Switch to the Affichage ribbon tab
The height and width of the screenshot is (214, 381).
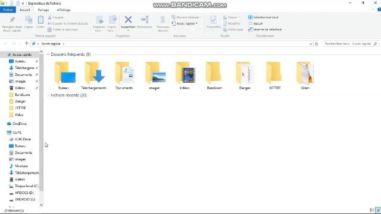click(64, 10)
